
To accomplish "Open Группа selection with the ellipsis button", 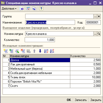I will [x=95, y=16].
